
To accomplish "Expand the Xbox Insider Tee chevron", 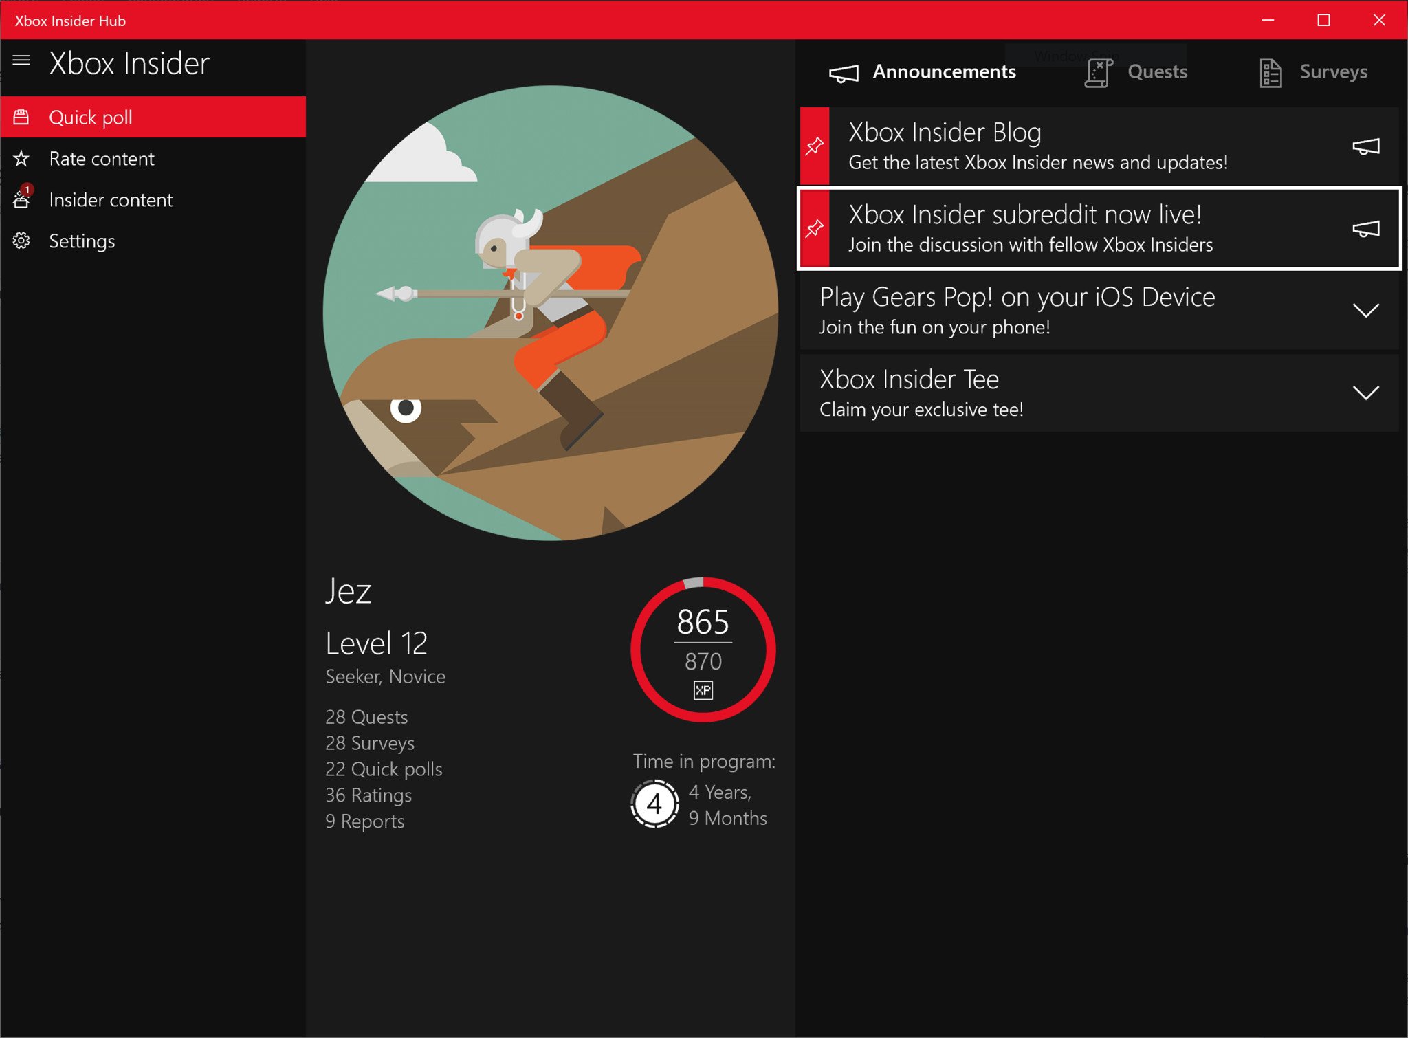I will (x=1365, y=393).
